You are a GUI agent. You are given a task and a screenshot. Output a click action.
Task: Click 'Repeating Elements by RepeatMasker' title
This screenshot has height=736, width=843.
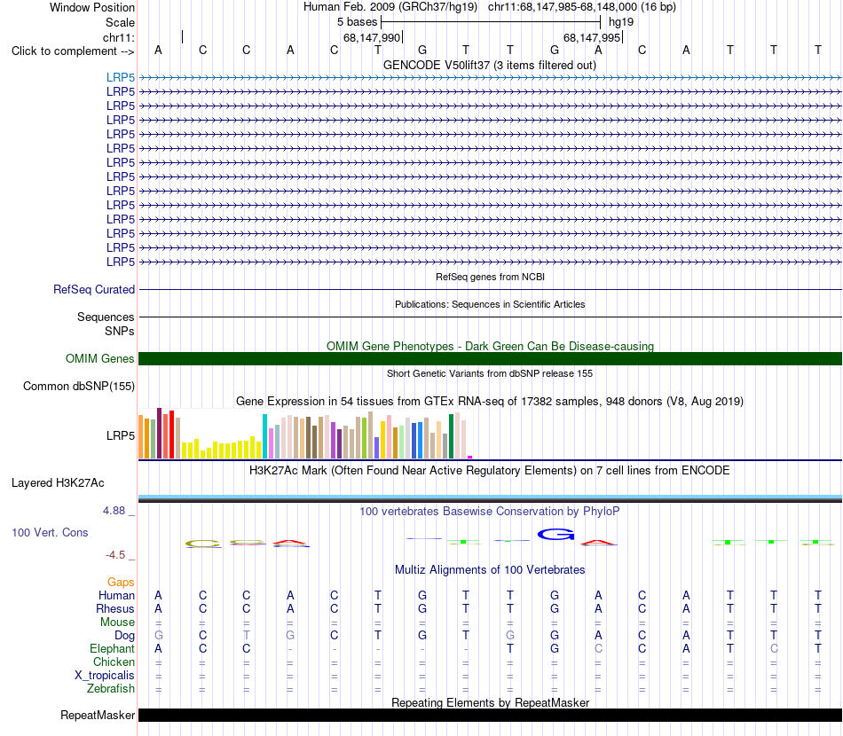490,702
